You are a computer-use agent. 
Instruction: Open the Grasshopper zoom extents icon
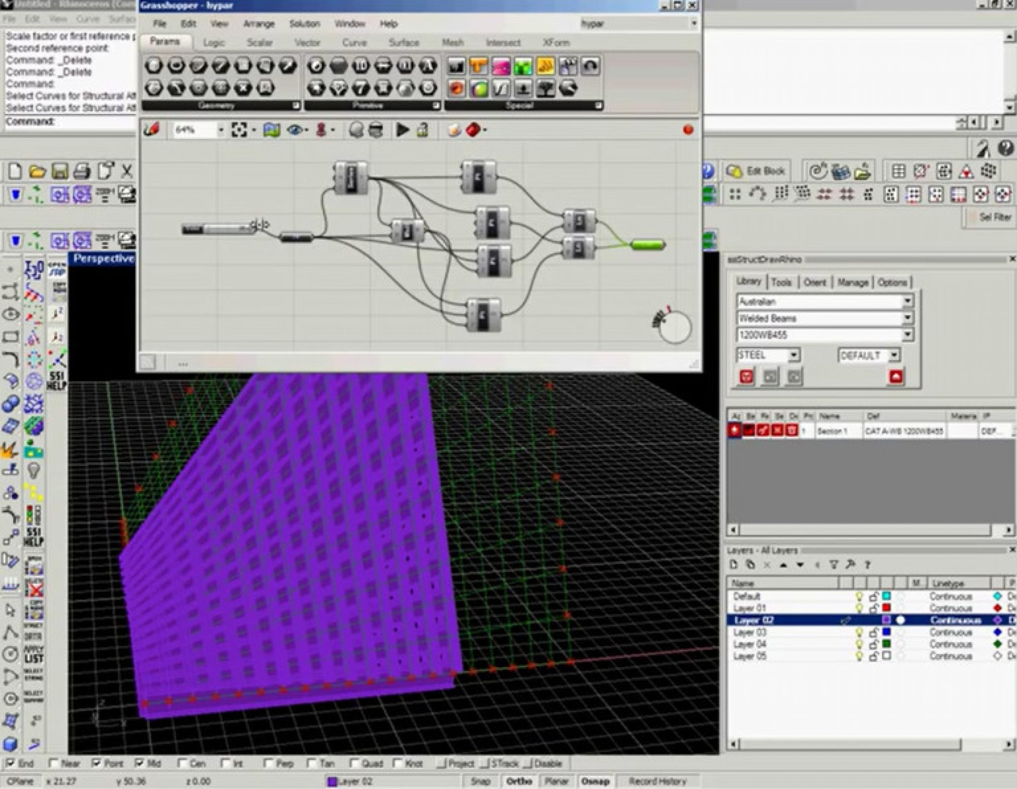click(x=239, y=130)
